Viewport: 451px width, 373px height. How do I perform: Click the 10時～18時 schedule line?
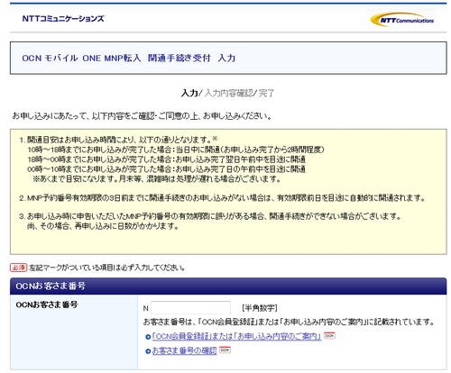tap(176, 150)
